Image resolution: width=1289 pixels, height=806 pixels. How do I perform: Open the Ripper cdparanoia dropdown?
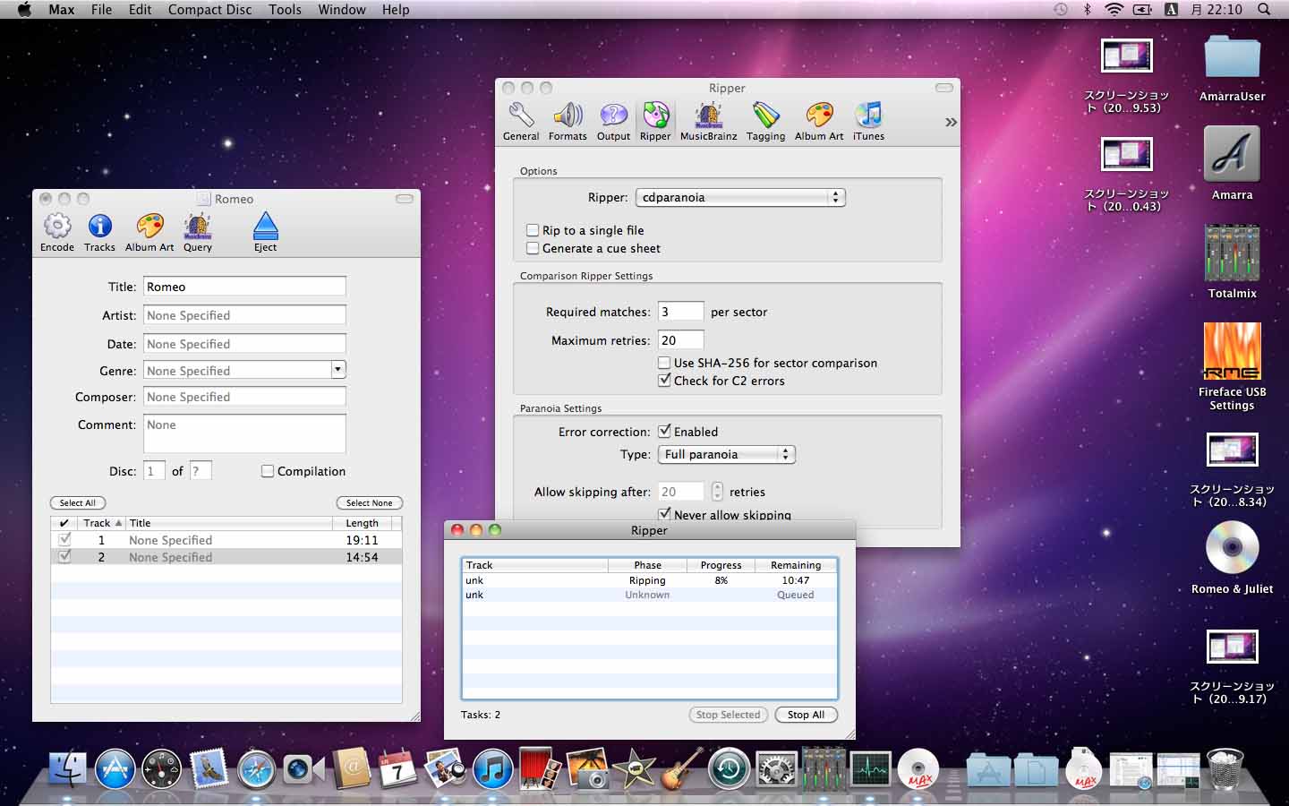point(740,197)
